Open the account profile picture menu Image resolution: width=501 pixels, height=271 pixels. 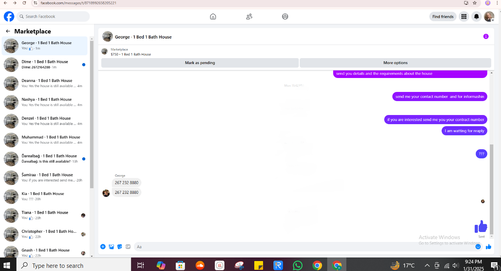click(489, 16)
